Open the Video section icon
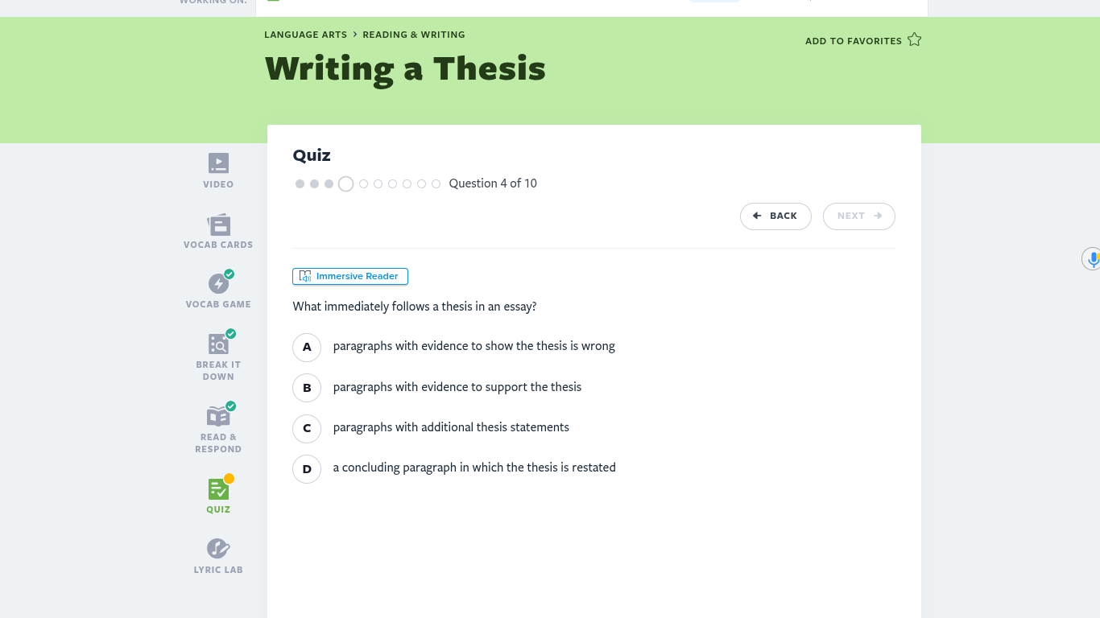Screen dimensions: 1100x618 (218, 163)
